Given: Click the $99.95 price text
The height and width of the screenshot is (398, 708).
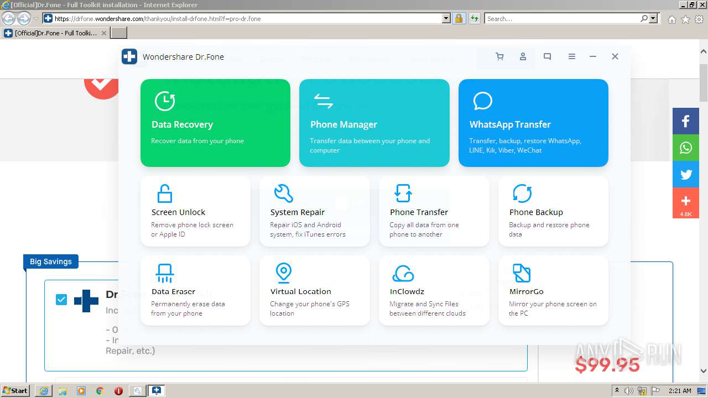Looking at the screenshot, I should pos(607,365).
